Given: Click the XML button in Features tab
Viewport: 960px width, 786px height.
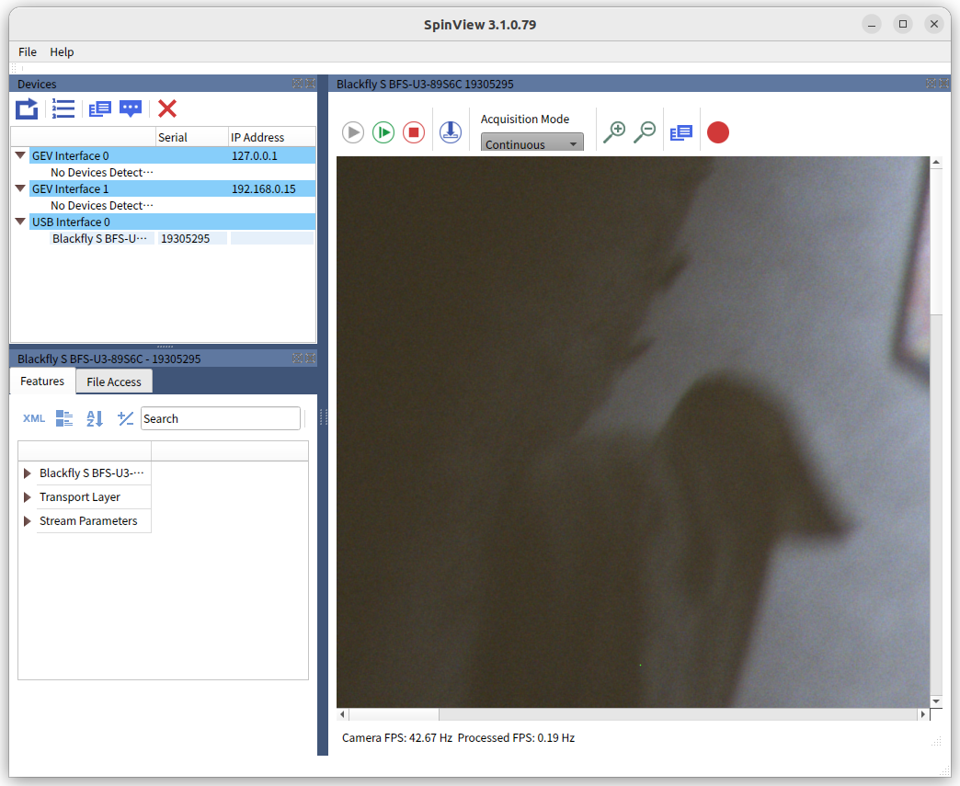Looking at the screenshot, I should point(34,419).
